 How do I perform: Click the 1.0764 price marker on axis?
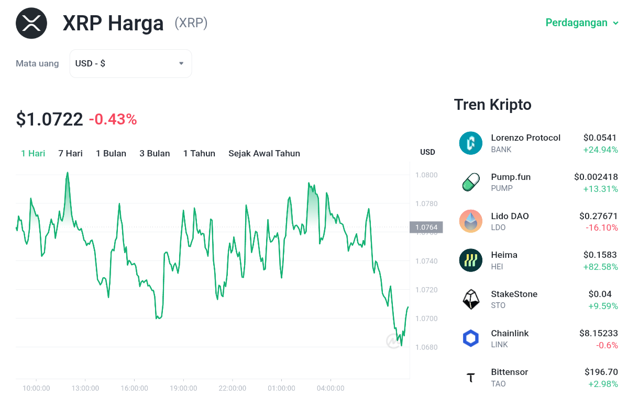[426, 227]
